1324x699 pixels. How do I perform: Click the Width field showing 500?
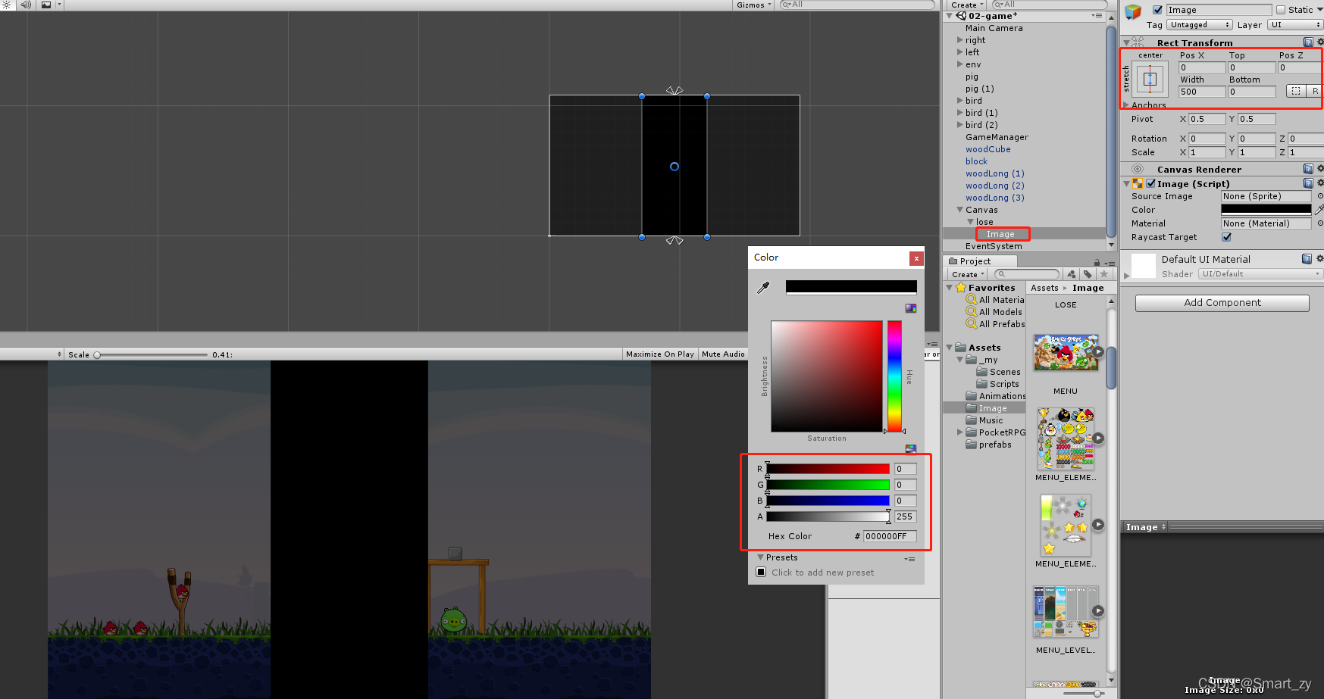(1202, 92)
